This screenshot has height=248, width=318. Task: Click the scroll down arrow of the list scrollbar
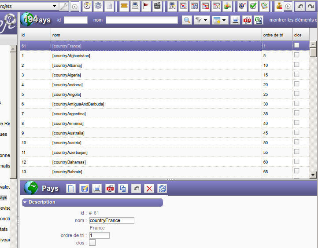tap(313, 175)
